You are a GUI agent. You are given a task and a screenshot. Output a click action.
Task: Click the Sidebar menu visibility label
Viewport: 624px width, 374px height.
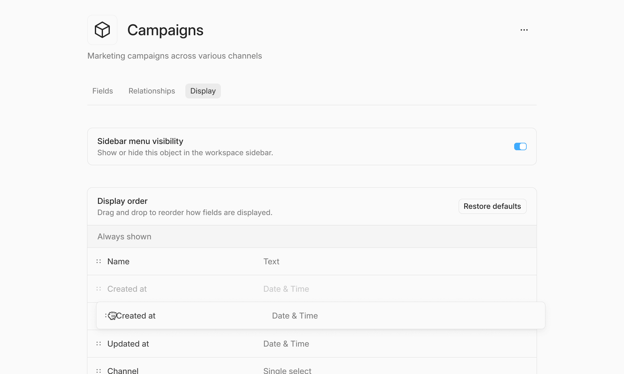pos(140,141)
